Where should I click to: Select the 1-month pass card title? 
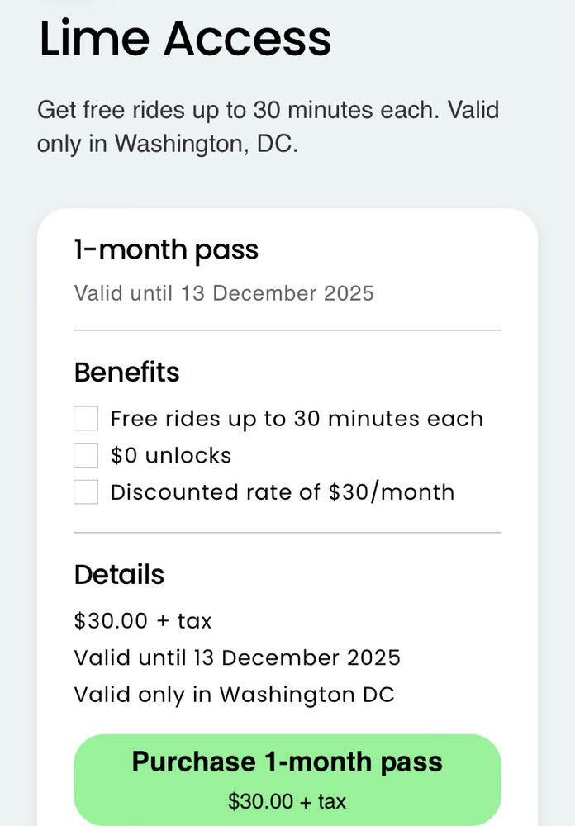point(166,249)
